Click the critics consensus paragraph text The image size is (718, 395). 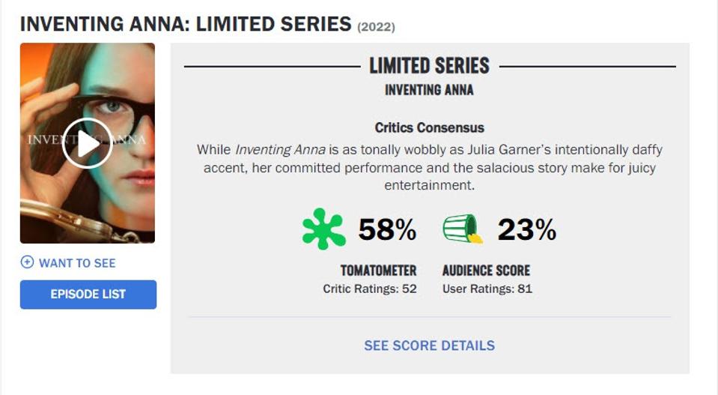pyautogui.click(x=429, y=167)
